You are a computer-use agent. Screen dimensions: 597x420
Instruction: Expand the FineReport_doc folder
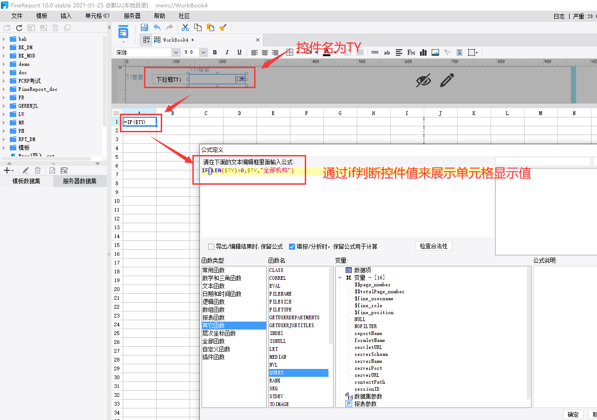pyautogui.click(x=4, y=89)
